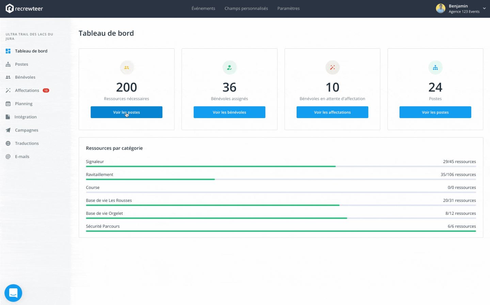Open Traductions in the sidebar
Image resolution: width=490 pixels, height=305 pixels.
pos(27,144)
